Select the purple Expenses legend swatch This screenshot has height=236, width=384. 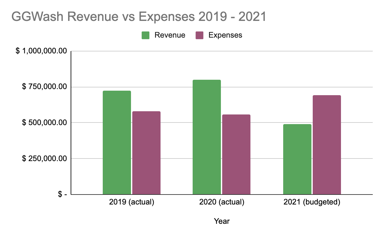click(199, 35)
